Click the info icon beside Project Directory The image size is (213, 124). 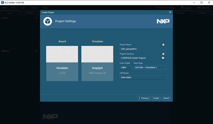click(163, 54)
